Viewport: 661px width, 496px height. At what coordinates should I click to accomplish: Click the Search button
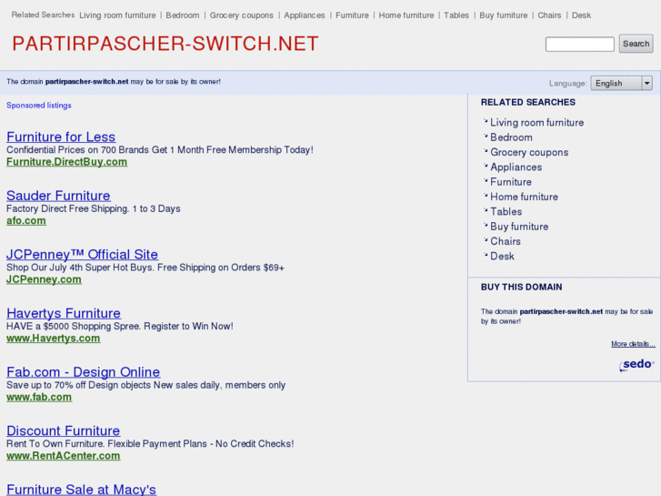click(x=636, y=44)
